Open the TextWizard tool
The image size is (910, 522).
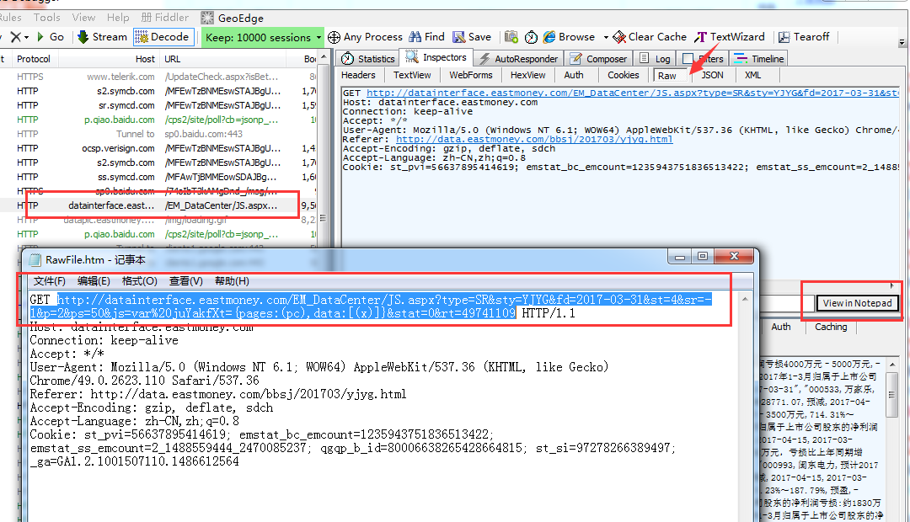click(730, 37)
